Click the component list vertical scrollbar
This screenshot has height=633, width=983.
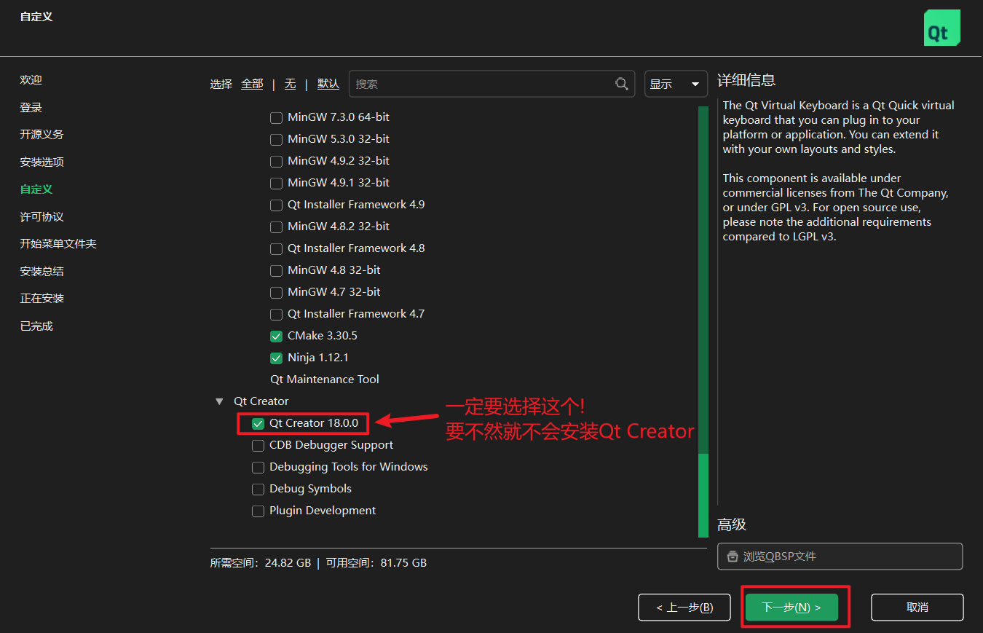703,322
